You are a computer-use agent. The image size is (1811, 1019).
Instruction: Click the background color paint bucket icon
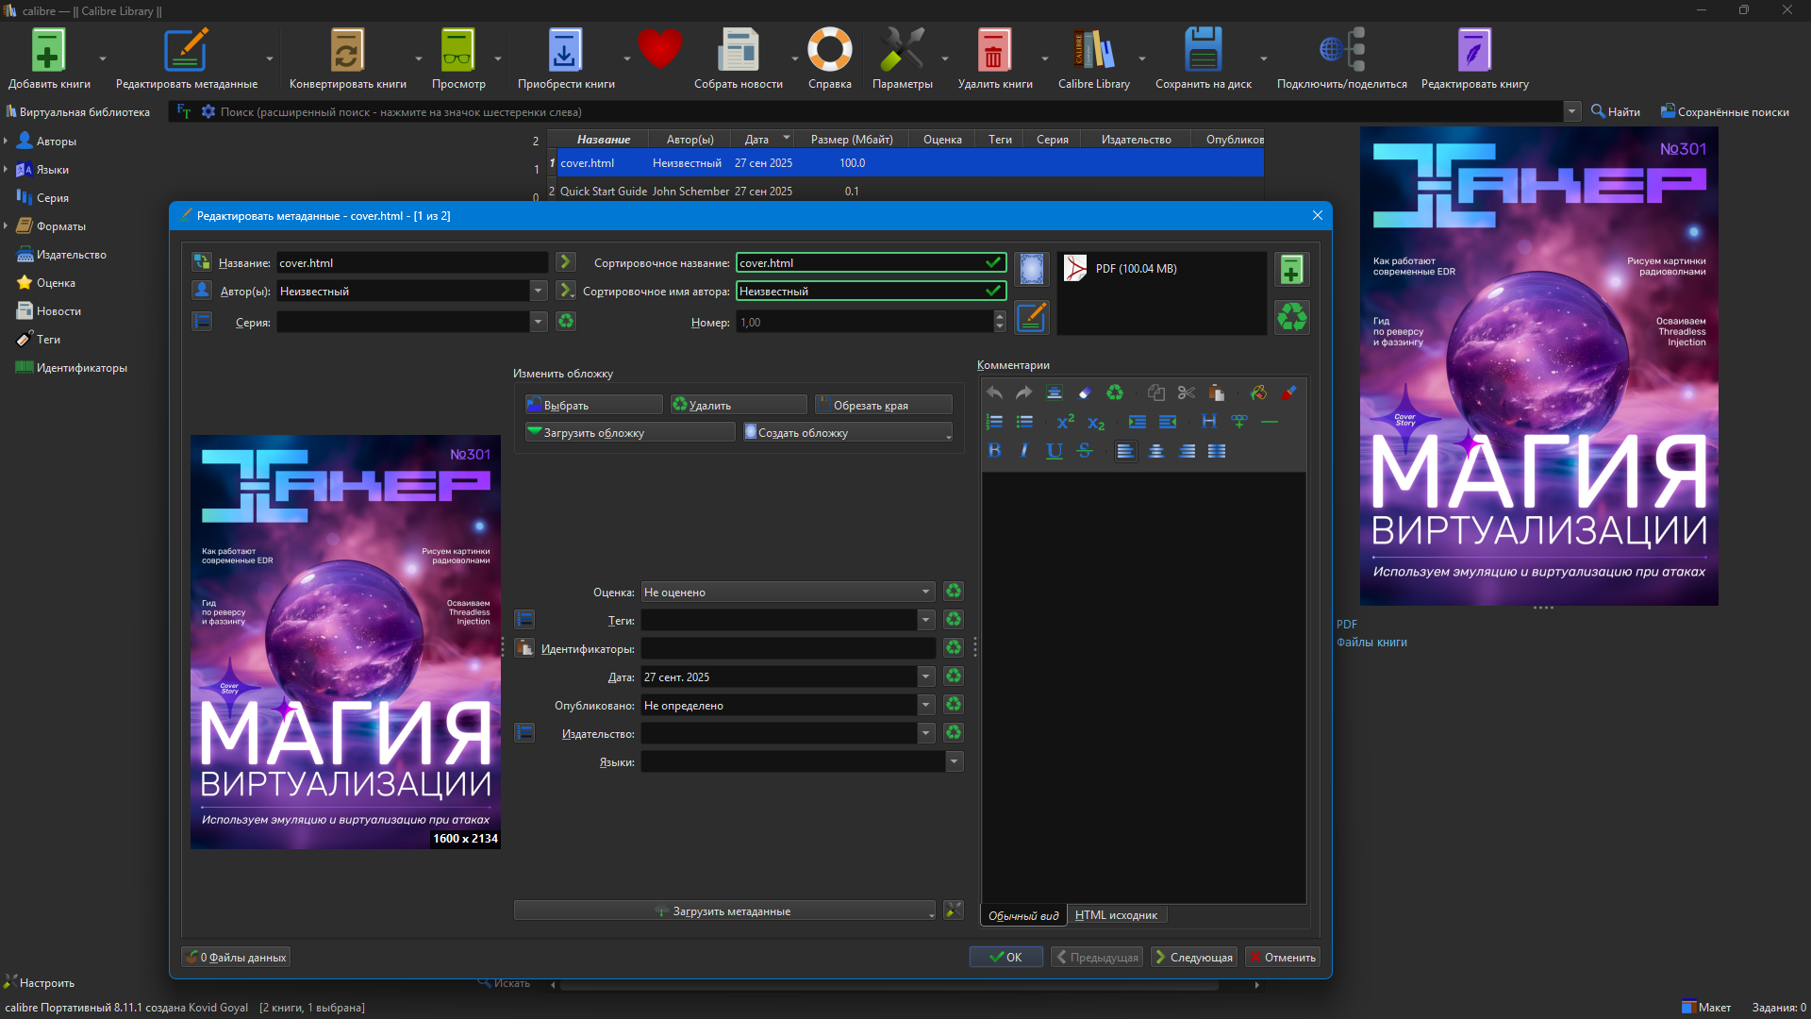1258,393
